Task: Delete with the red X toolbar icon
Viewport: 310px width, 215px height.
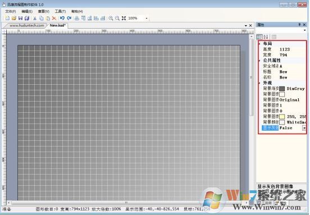Action: tap(54, 19)
